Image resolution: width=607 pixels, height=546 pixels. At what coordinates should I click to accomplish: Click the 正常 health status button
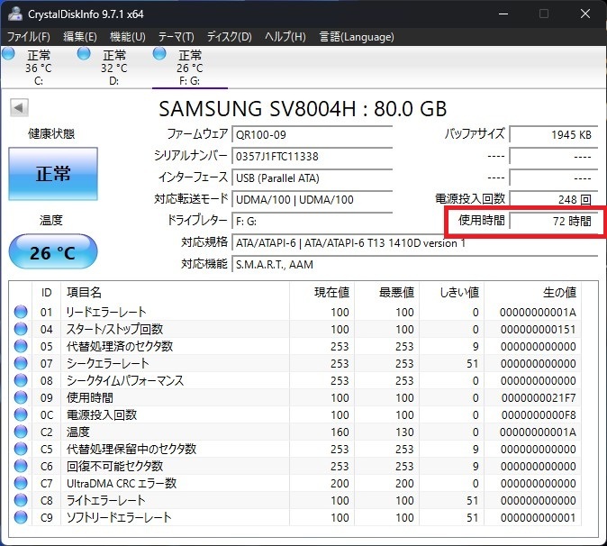tap(52, 174)
